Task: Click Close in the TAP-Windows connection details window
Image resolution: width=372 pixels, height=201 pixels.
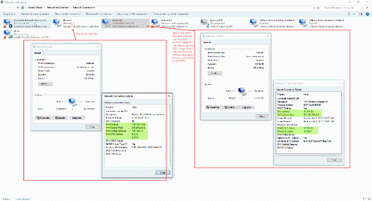Action: 334,160
